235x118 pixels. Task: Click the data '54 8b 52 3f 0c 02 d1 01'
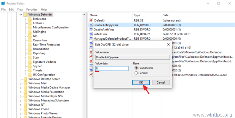pos(177,34)
